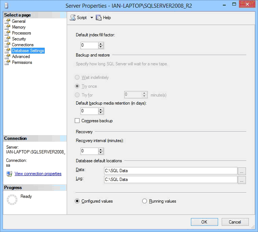Click the Advanced page icon

7,57
